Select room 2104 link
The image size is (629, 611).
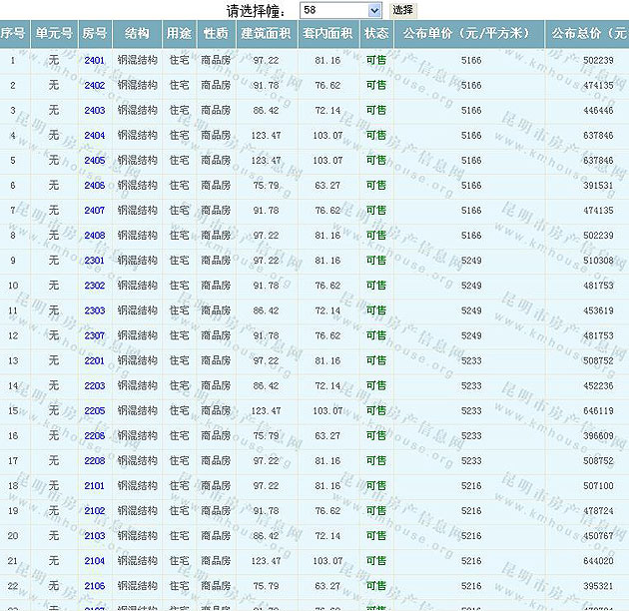point(95,560)
